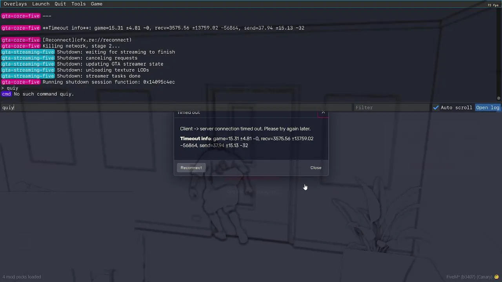The image size is (502, 282).
Task: Click the '**Timeout info**' console log line
Action: 173,28
